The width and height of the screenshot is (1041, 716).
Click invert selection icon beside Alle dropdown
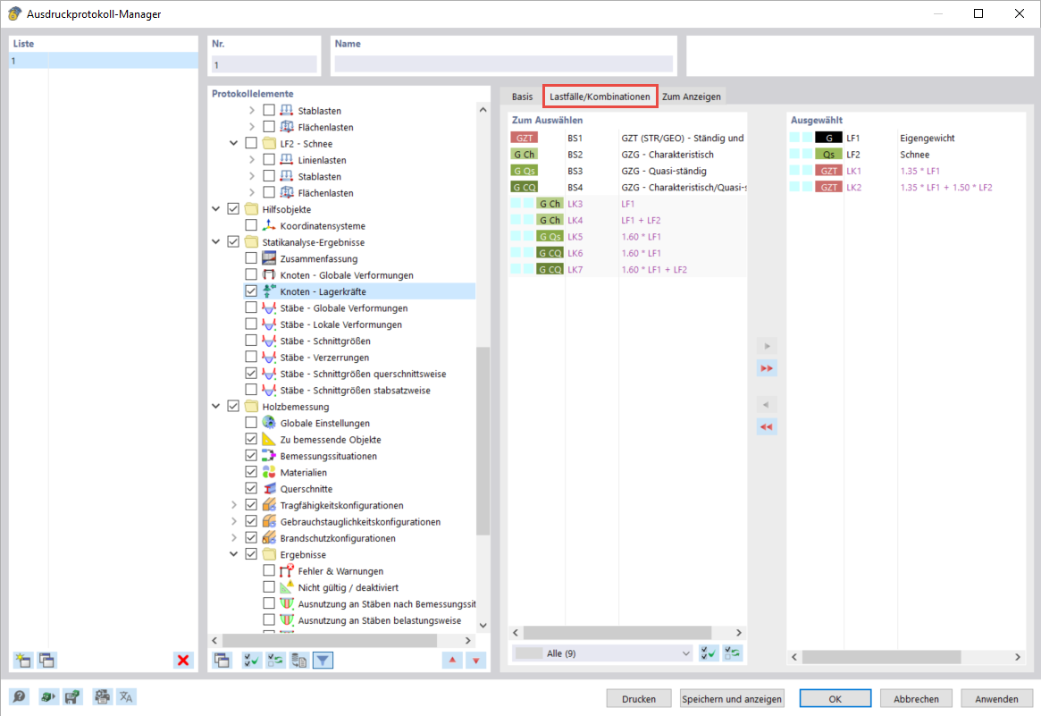pos(733,653)
